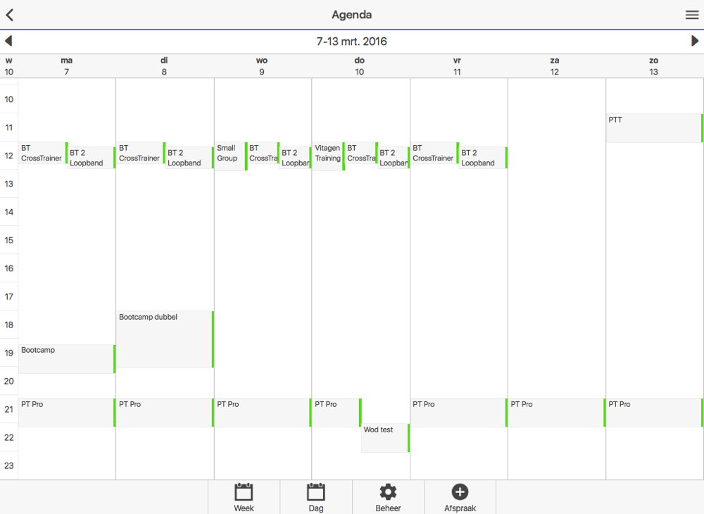
Task: Open Friday BT CrossTrainer event
Action: [434, 153]
